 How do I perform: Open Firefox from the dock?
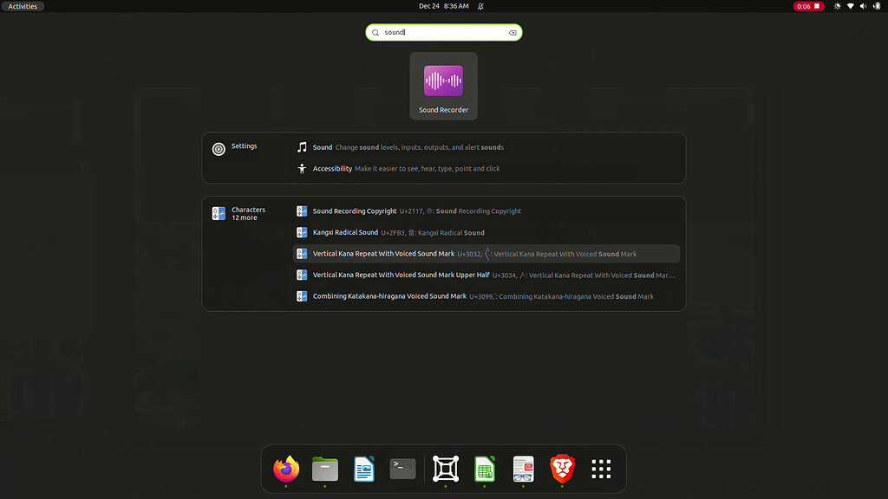tap(285, 469)
